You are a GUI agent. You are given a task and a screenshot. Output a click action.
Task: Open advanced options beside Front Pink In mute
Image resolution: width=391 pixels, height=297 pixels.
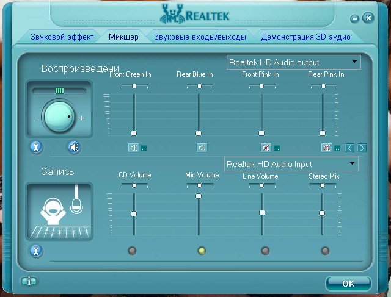(x=277, y=148)
